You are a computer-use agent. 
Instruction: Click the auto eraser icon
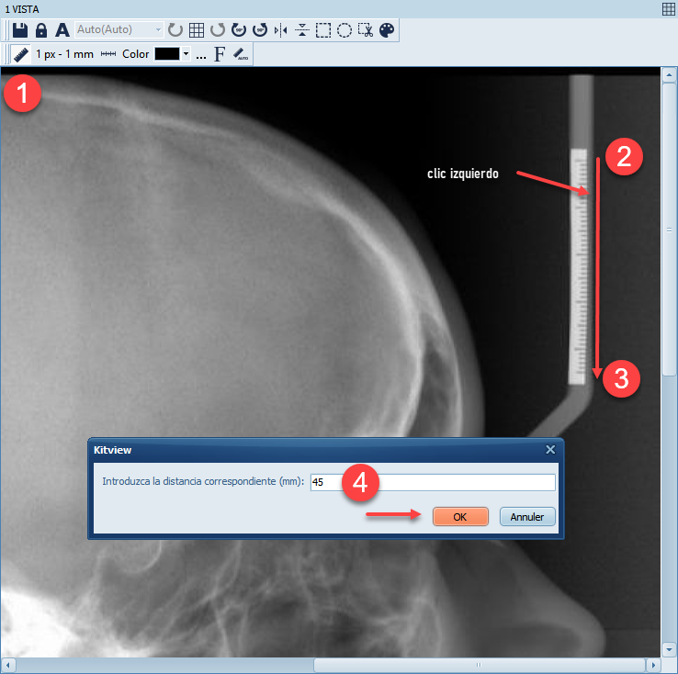click(x=241, y=54)
